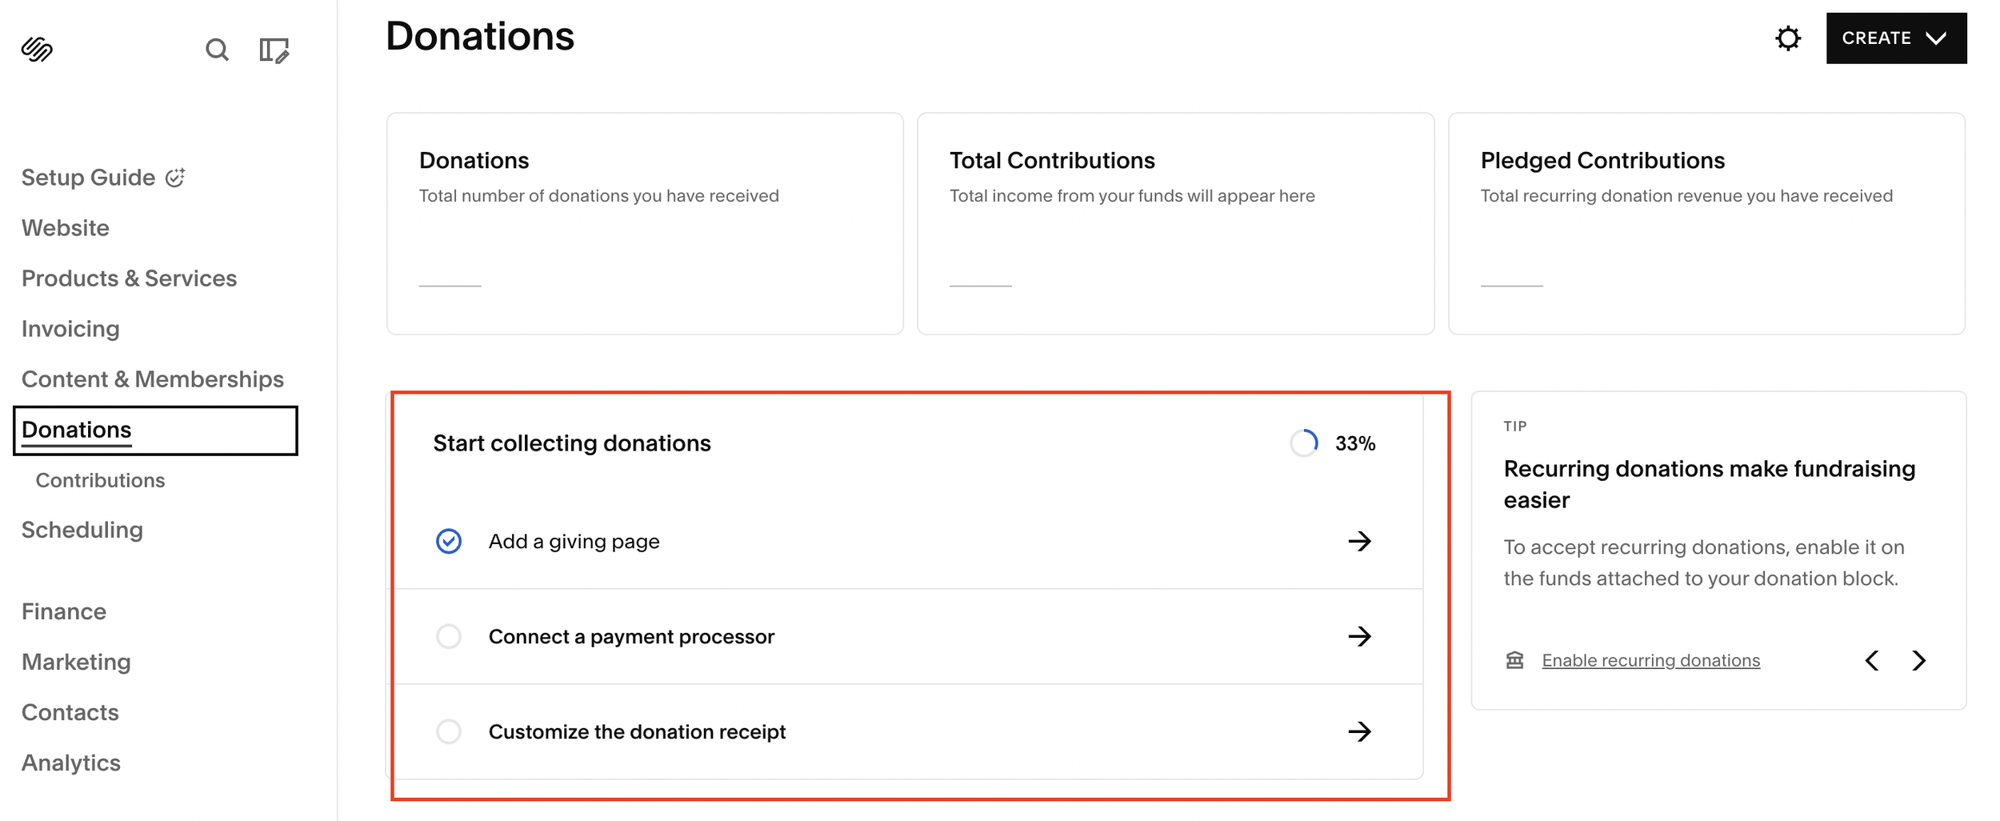Click arrow beside Customize the donation receipt

point(1359,731)
